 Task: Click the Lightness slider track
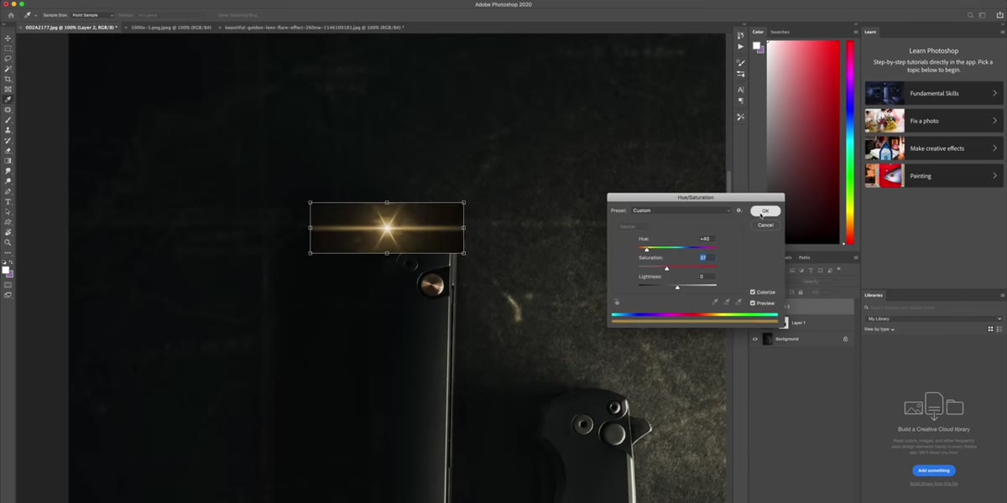(677, 285)
